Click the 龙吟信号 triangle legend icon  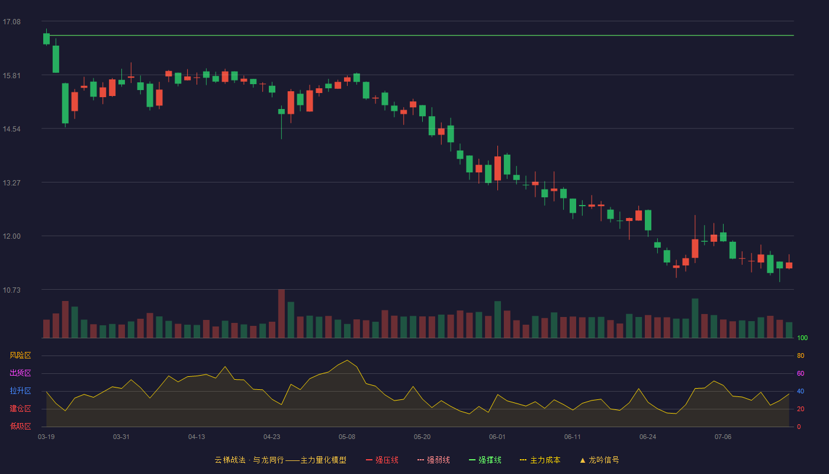(x=582, y=460)
